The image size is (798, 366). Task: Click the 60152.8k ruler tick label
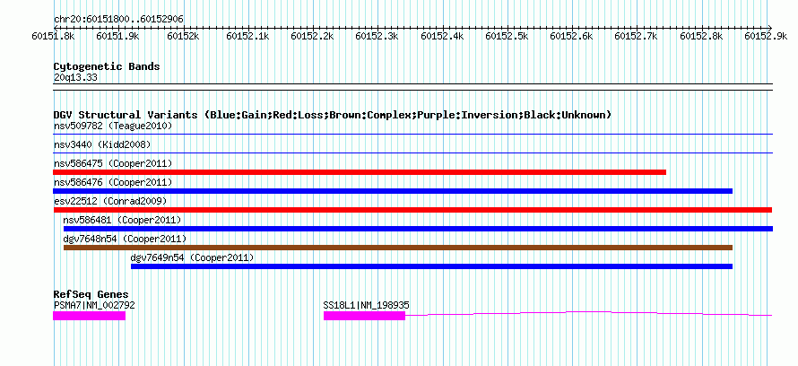[701, 36]
